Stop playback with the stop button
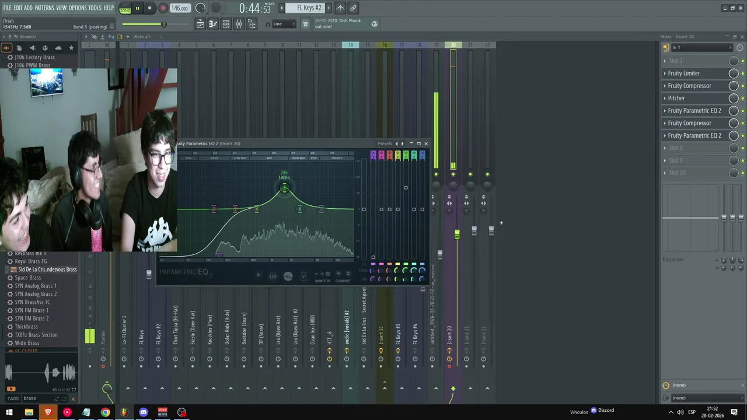The width and height of the screenshot is (747, 420). pyautogui.click(x=149, y=8)
